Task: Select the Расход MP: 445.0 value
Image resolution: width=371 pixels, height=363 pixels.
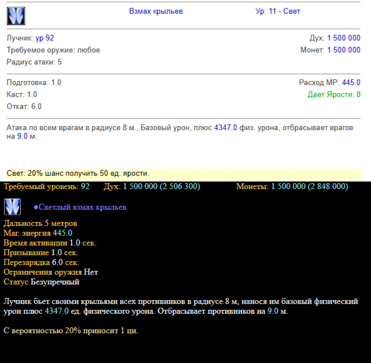Action: 351,82
